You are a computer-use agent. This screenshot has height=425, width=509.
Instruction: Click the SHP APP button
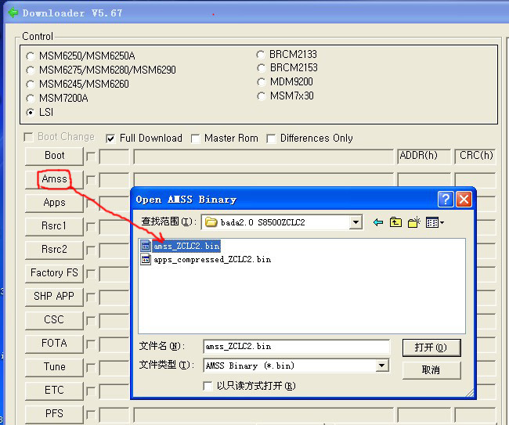(54, 297)
